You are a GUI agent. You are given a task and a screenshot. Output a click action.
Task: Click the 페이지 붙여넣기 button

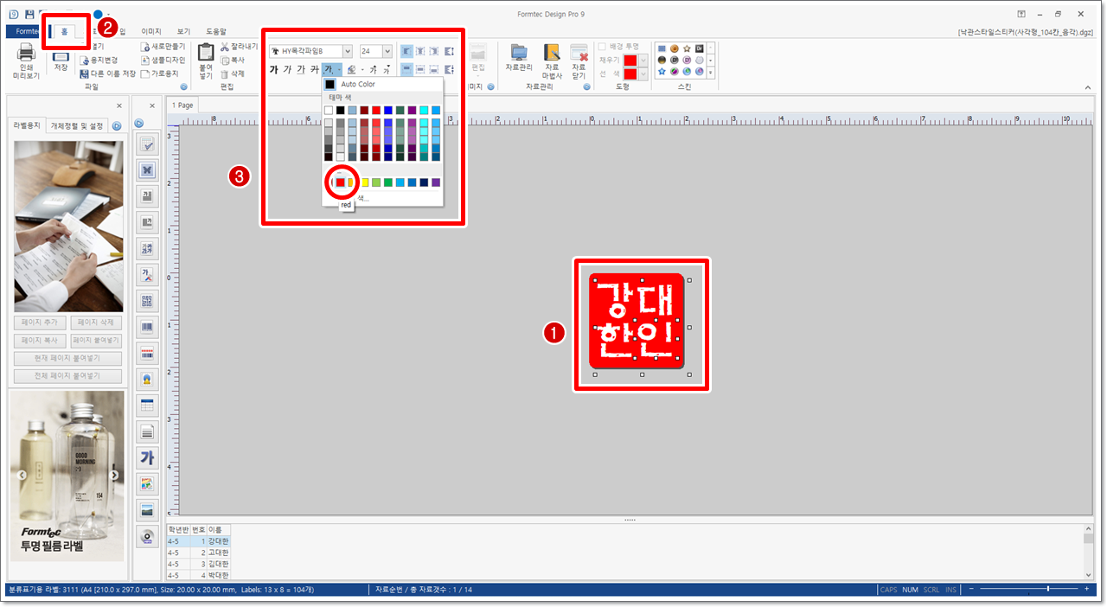click(x=96, y=341)
